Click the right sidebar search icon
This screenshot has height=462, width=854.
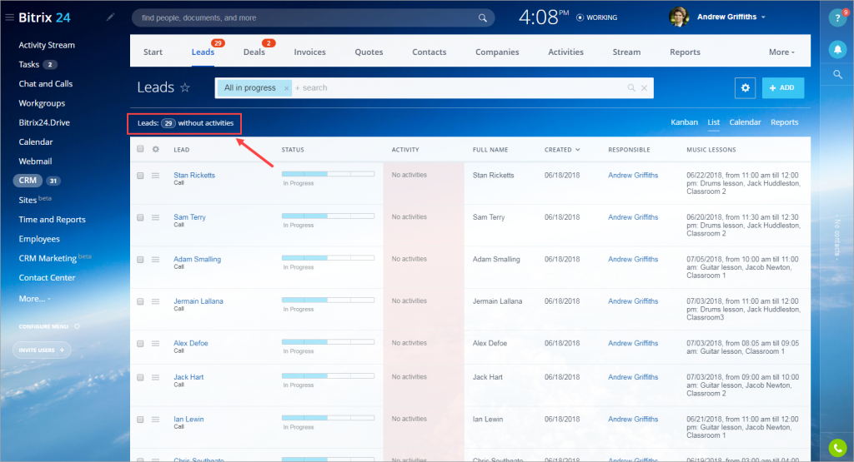click(x=837, y=74)
